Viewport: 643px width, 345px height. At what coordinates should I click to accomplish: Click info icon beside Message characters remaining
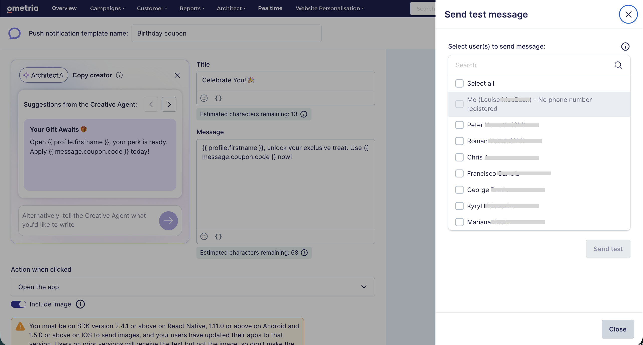(x=304, y=253)
